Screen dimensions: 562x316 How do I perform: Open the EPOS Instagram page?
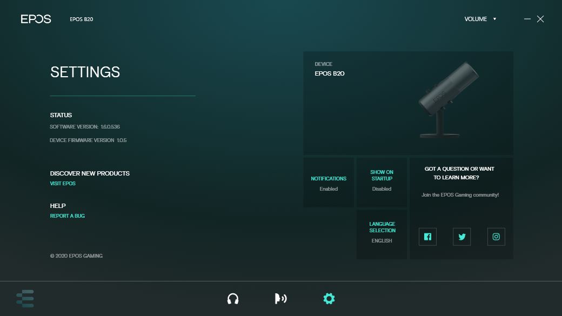(x=496, y=237)
